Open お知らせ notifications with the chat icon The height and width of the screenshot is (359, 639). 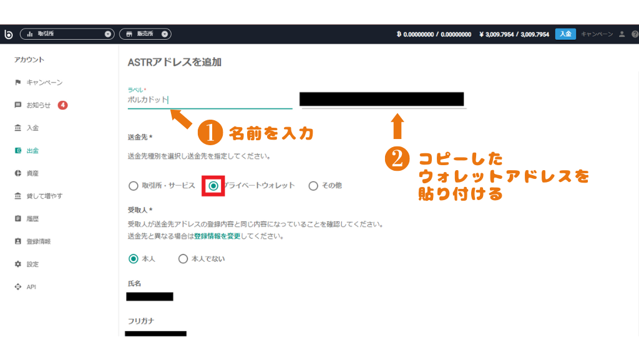tap(18, 105)
